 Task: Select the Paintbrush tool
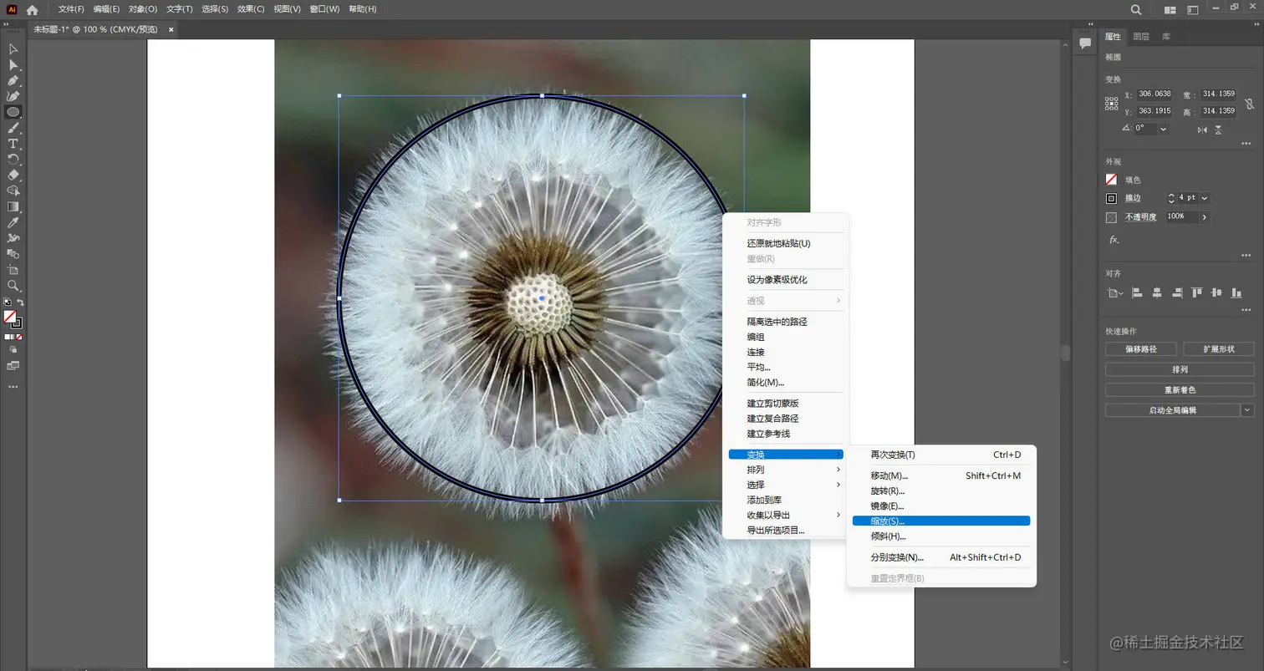tap(13, 128)
